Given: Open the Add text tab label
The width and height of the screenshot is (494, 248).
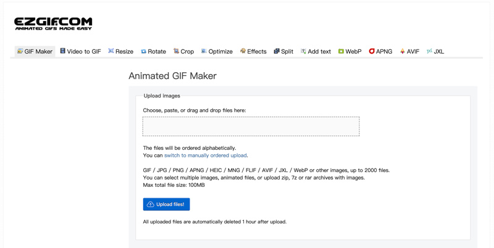Looking at the screenshot, I should (319, 52).
